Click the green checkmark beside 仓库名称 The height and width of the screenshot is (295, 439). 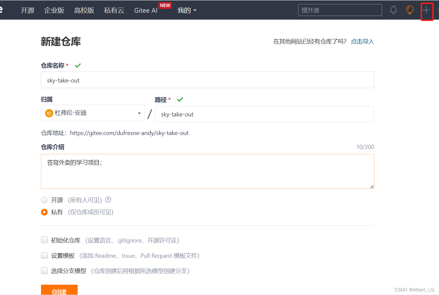78,66
